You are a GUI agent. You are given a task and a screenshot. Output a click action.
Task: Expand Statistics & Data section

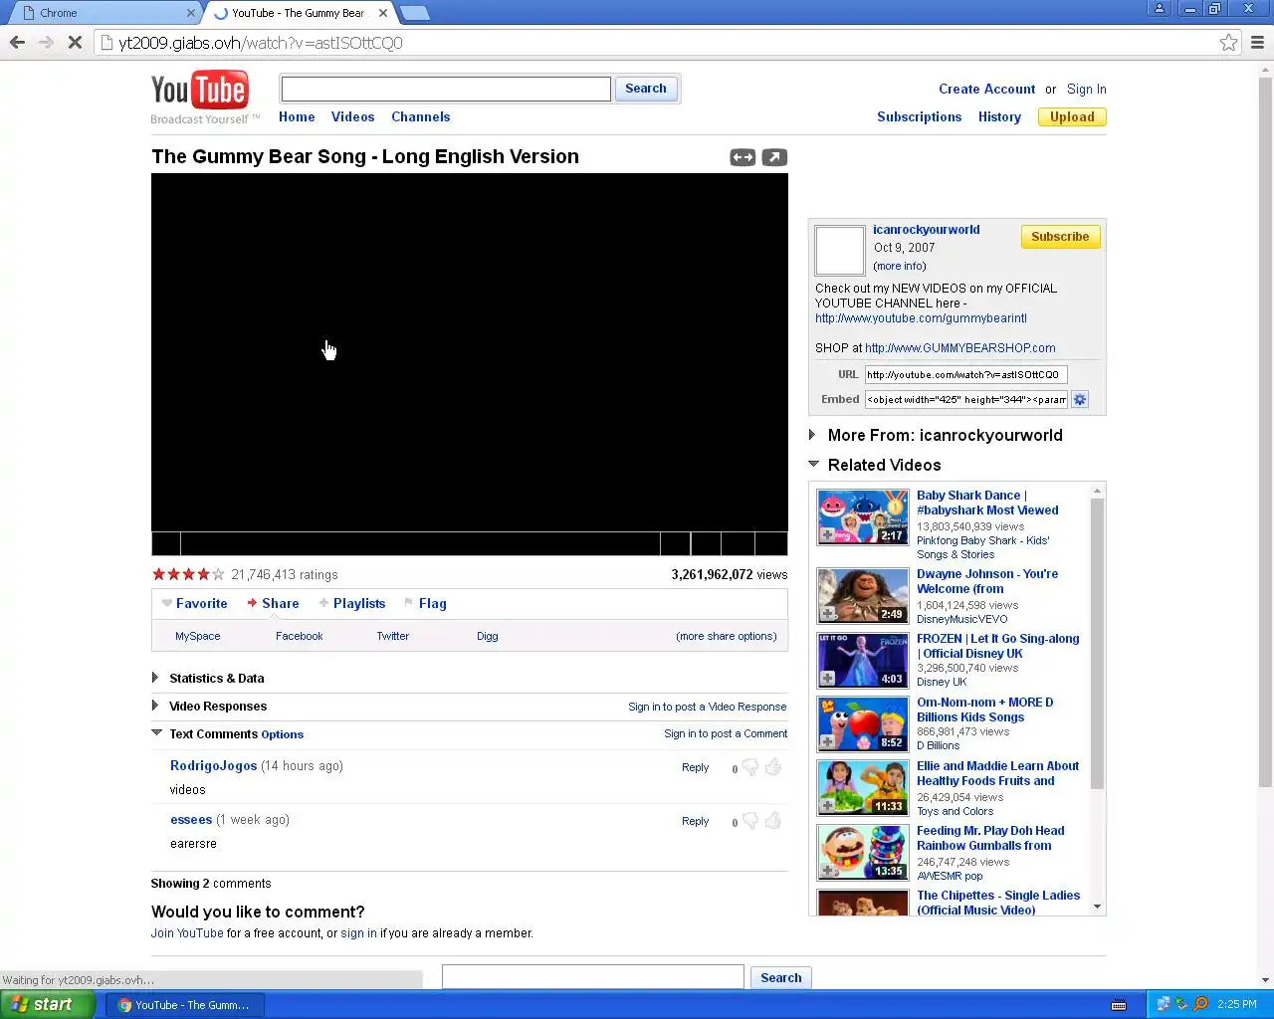point(155,678)
